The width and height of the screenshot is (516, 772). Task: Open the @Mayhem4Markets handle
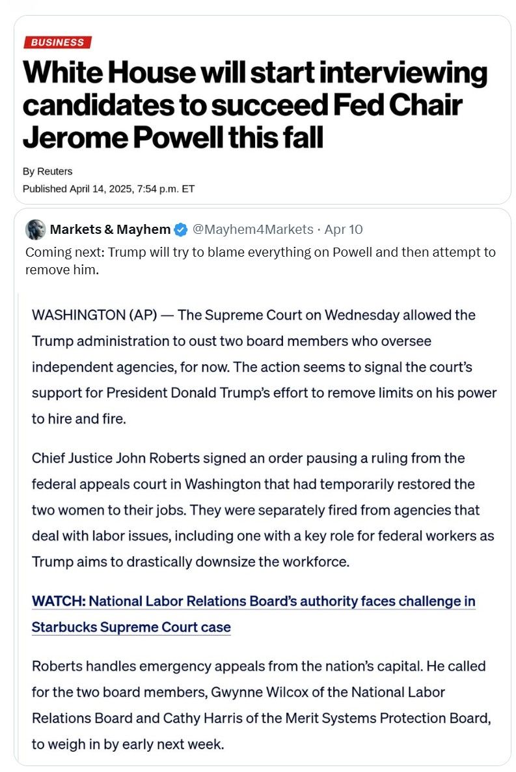[254, 229]
